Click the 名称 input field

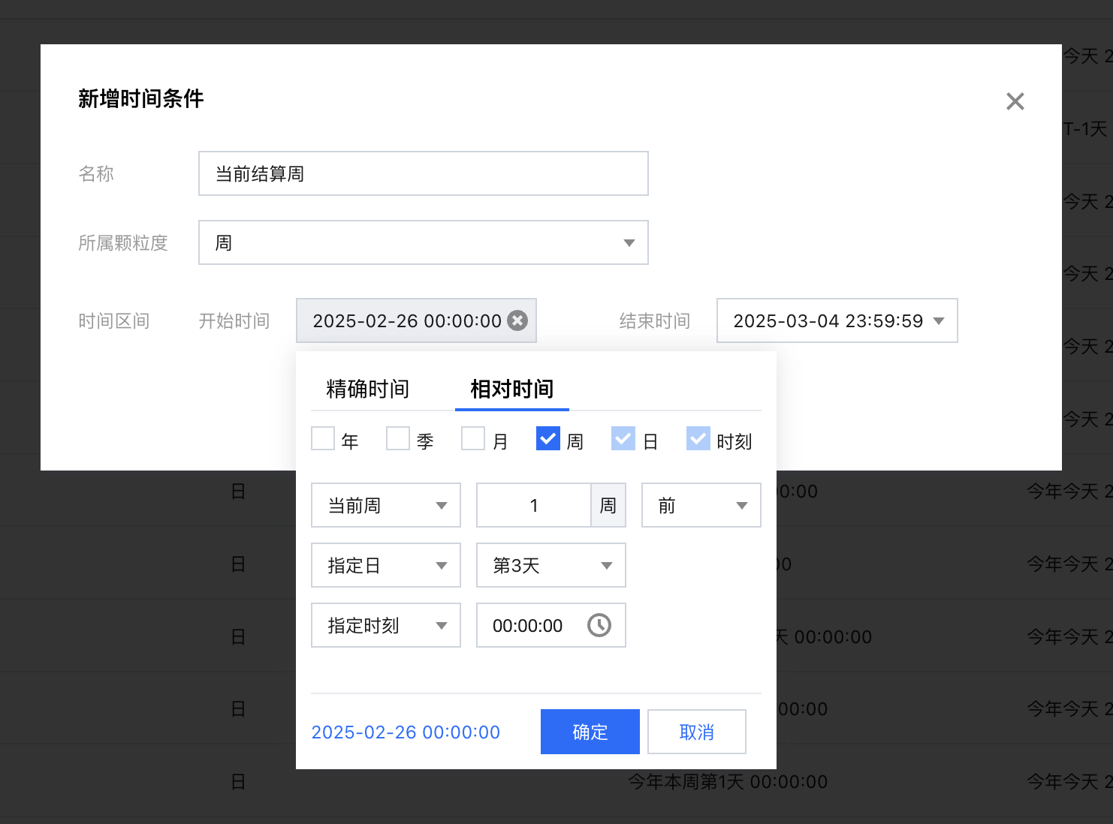[x=423, y=173]
